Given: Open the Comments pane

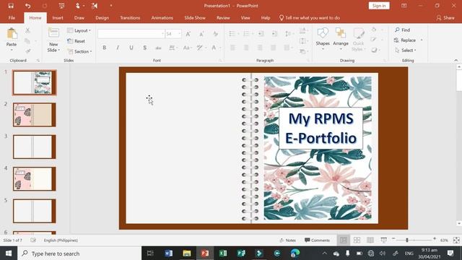Looking at the screenshot, I should click(x=318, y=240).
